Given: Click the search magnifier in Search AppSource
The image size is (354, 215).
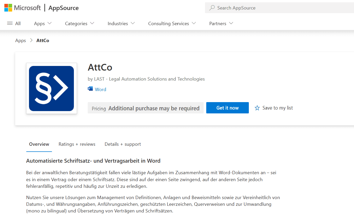Looking at the screenshot, I should point(212,8).
